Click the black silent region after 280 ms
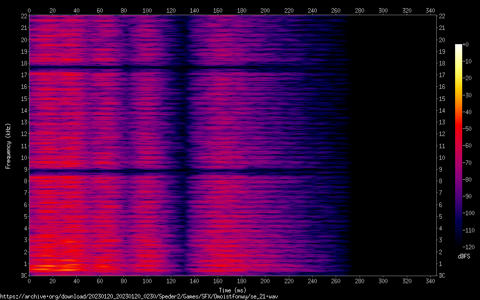This screenshot has height=300, width=480. 392,147
